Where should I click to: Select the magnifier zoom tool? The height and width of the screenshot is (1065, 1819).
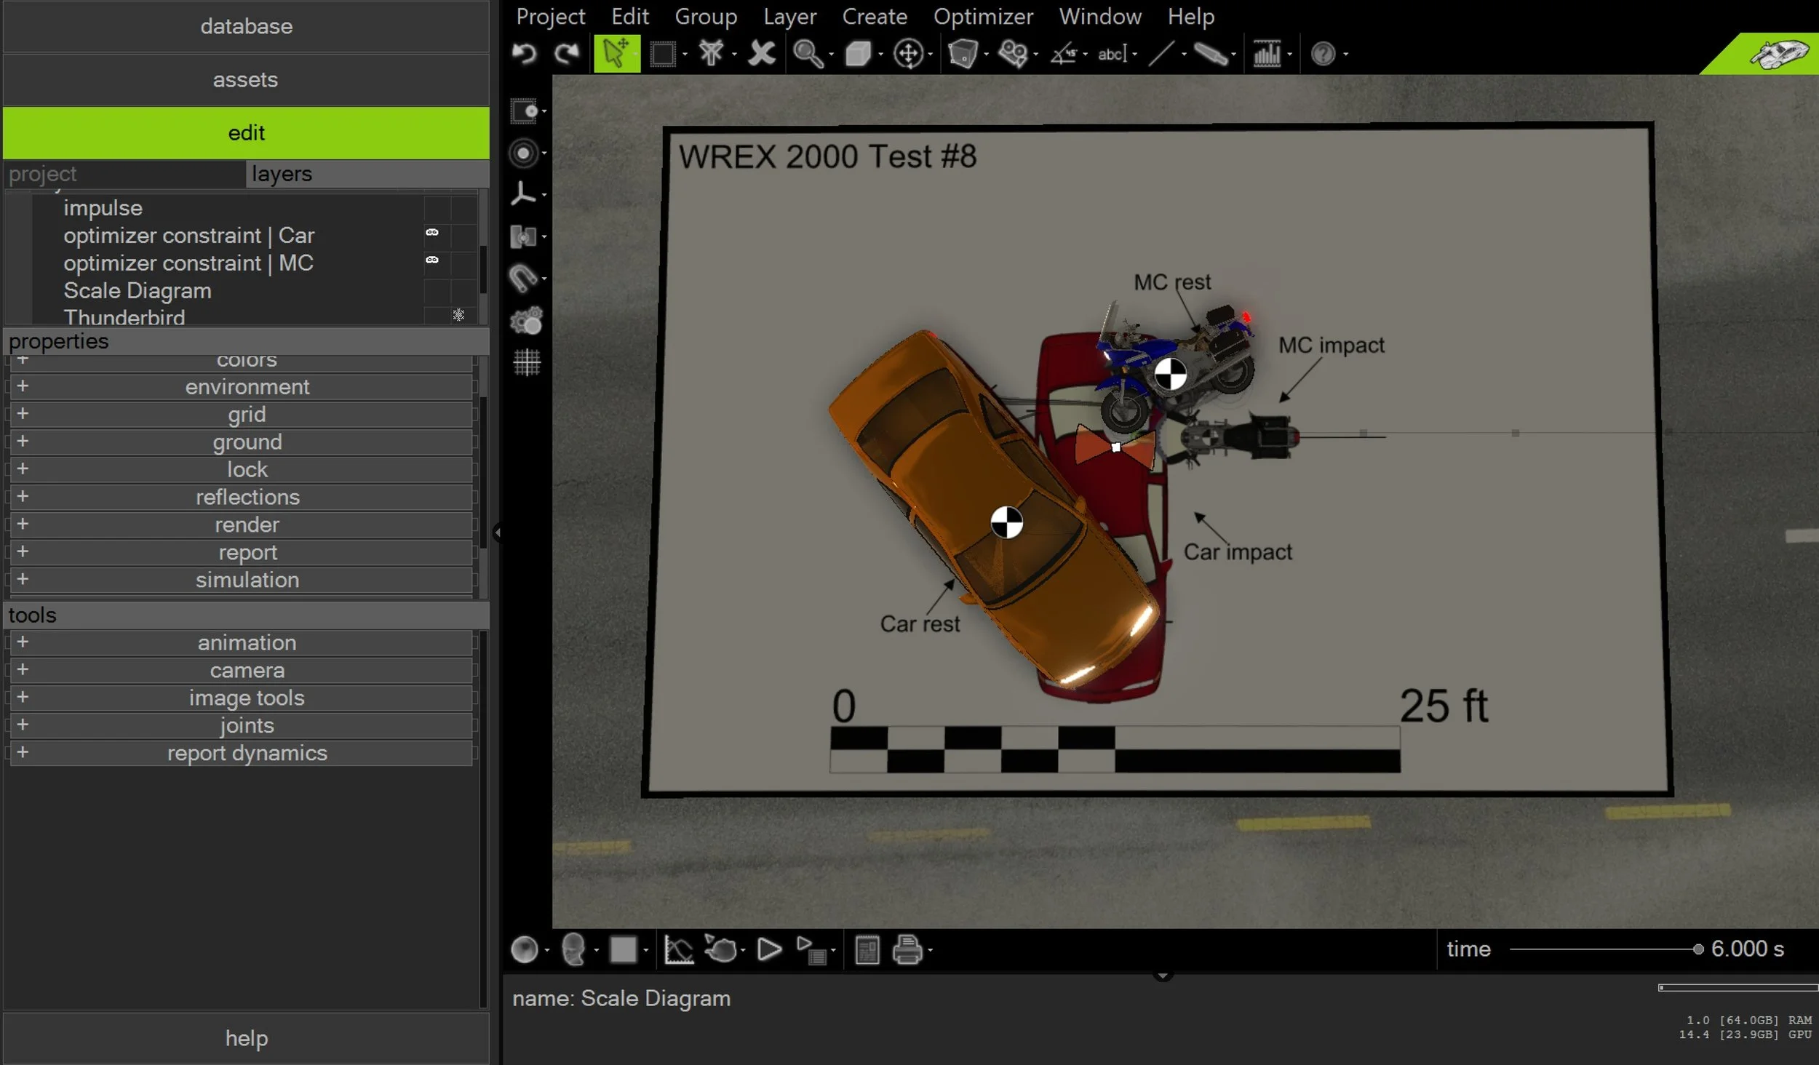(806, 54)
